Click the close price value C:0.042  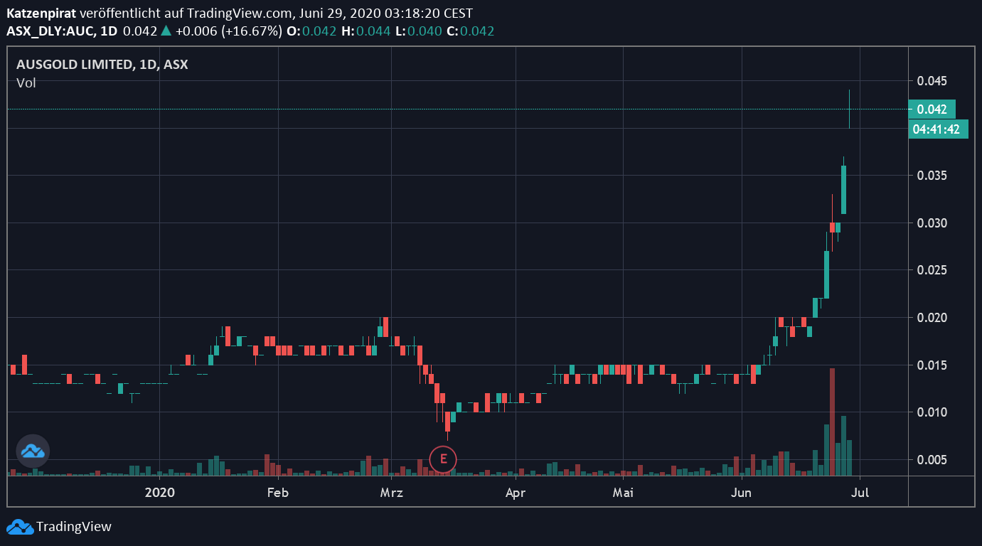tap(469, 31)
